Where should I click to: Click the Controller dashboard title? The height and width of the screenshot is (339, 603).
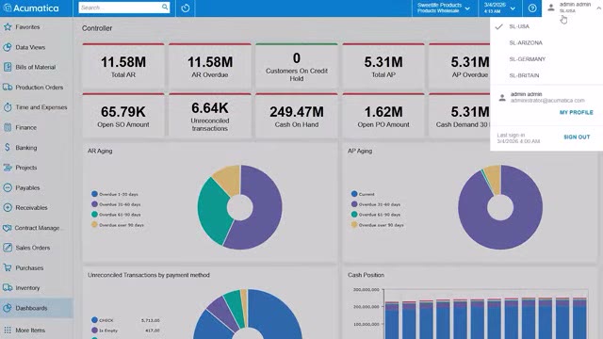pos(97,28)
